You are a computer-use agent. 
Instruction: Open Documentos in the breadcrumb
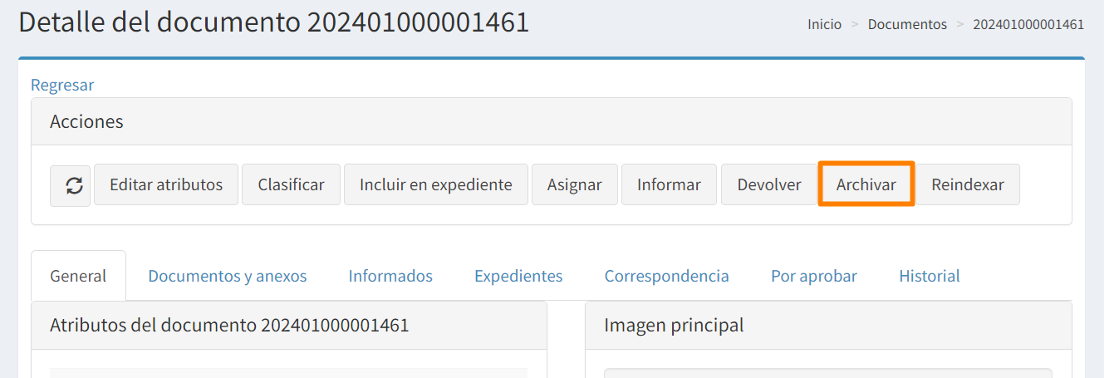pos(907,24)
